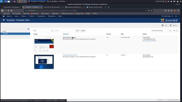Viewport: 182px width, 102px height.
Task: Open the Components dropdown menu
Action: (x=42, y=16)
